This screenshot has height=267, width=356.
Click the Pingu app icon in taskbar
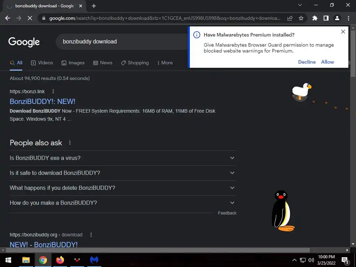77,260
